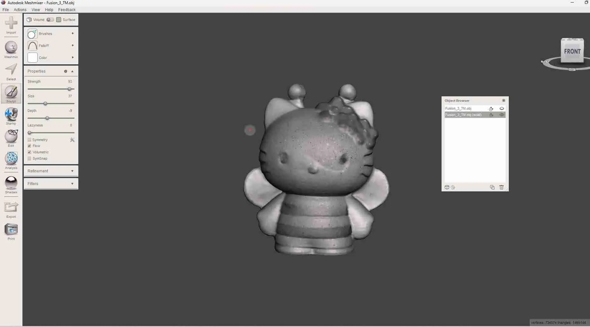The height and width of the screenshot is (327, 590).
Task: Delete object using trash icon in Object Browser
Action: [501, 187]
